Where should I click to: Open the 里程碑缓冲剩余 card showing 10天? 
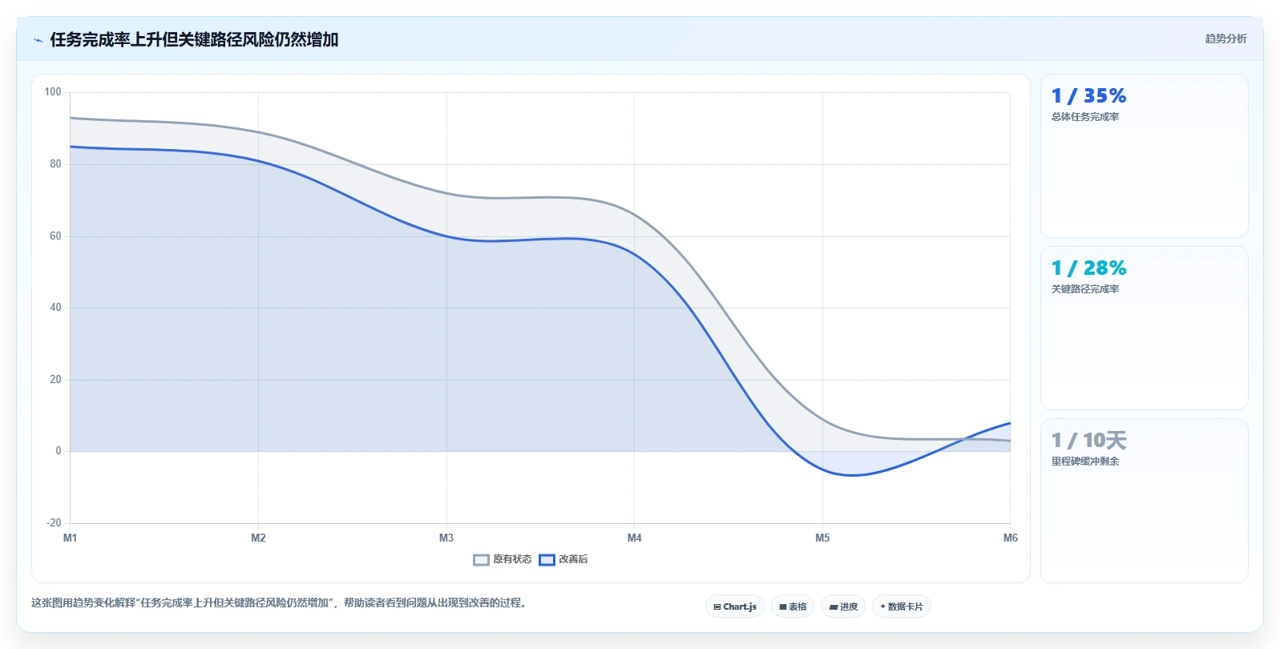coord(1145,501)
